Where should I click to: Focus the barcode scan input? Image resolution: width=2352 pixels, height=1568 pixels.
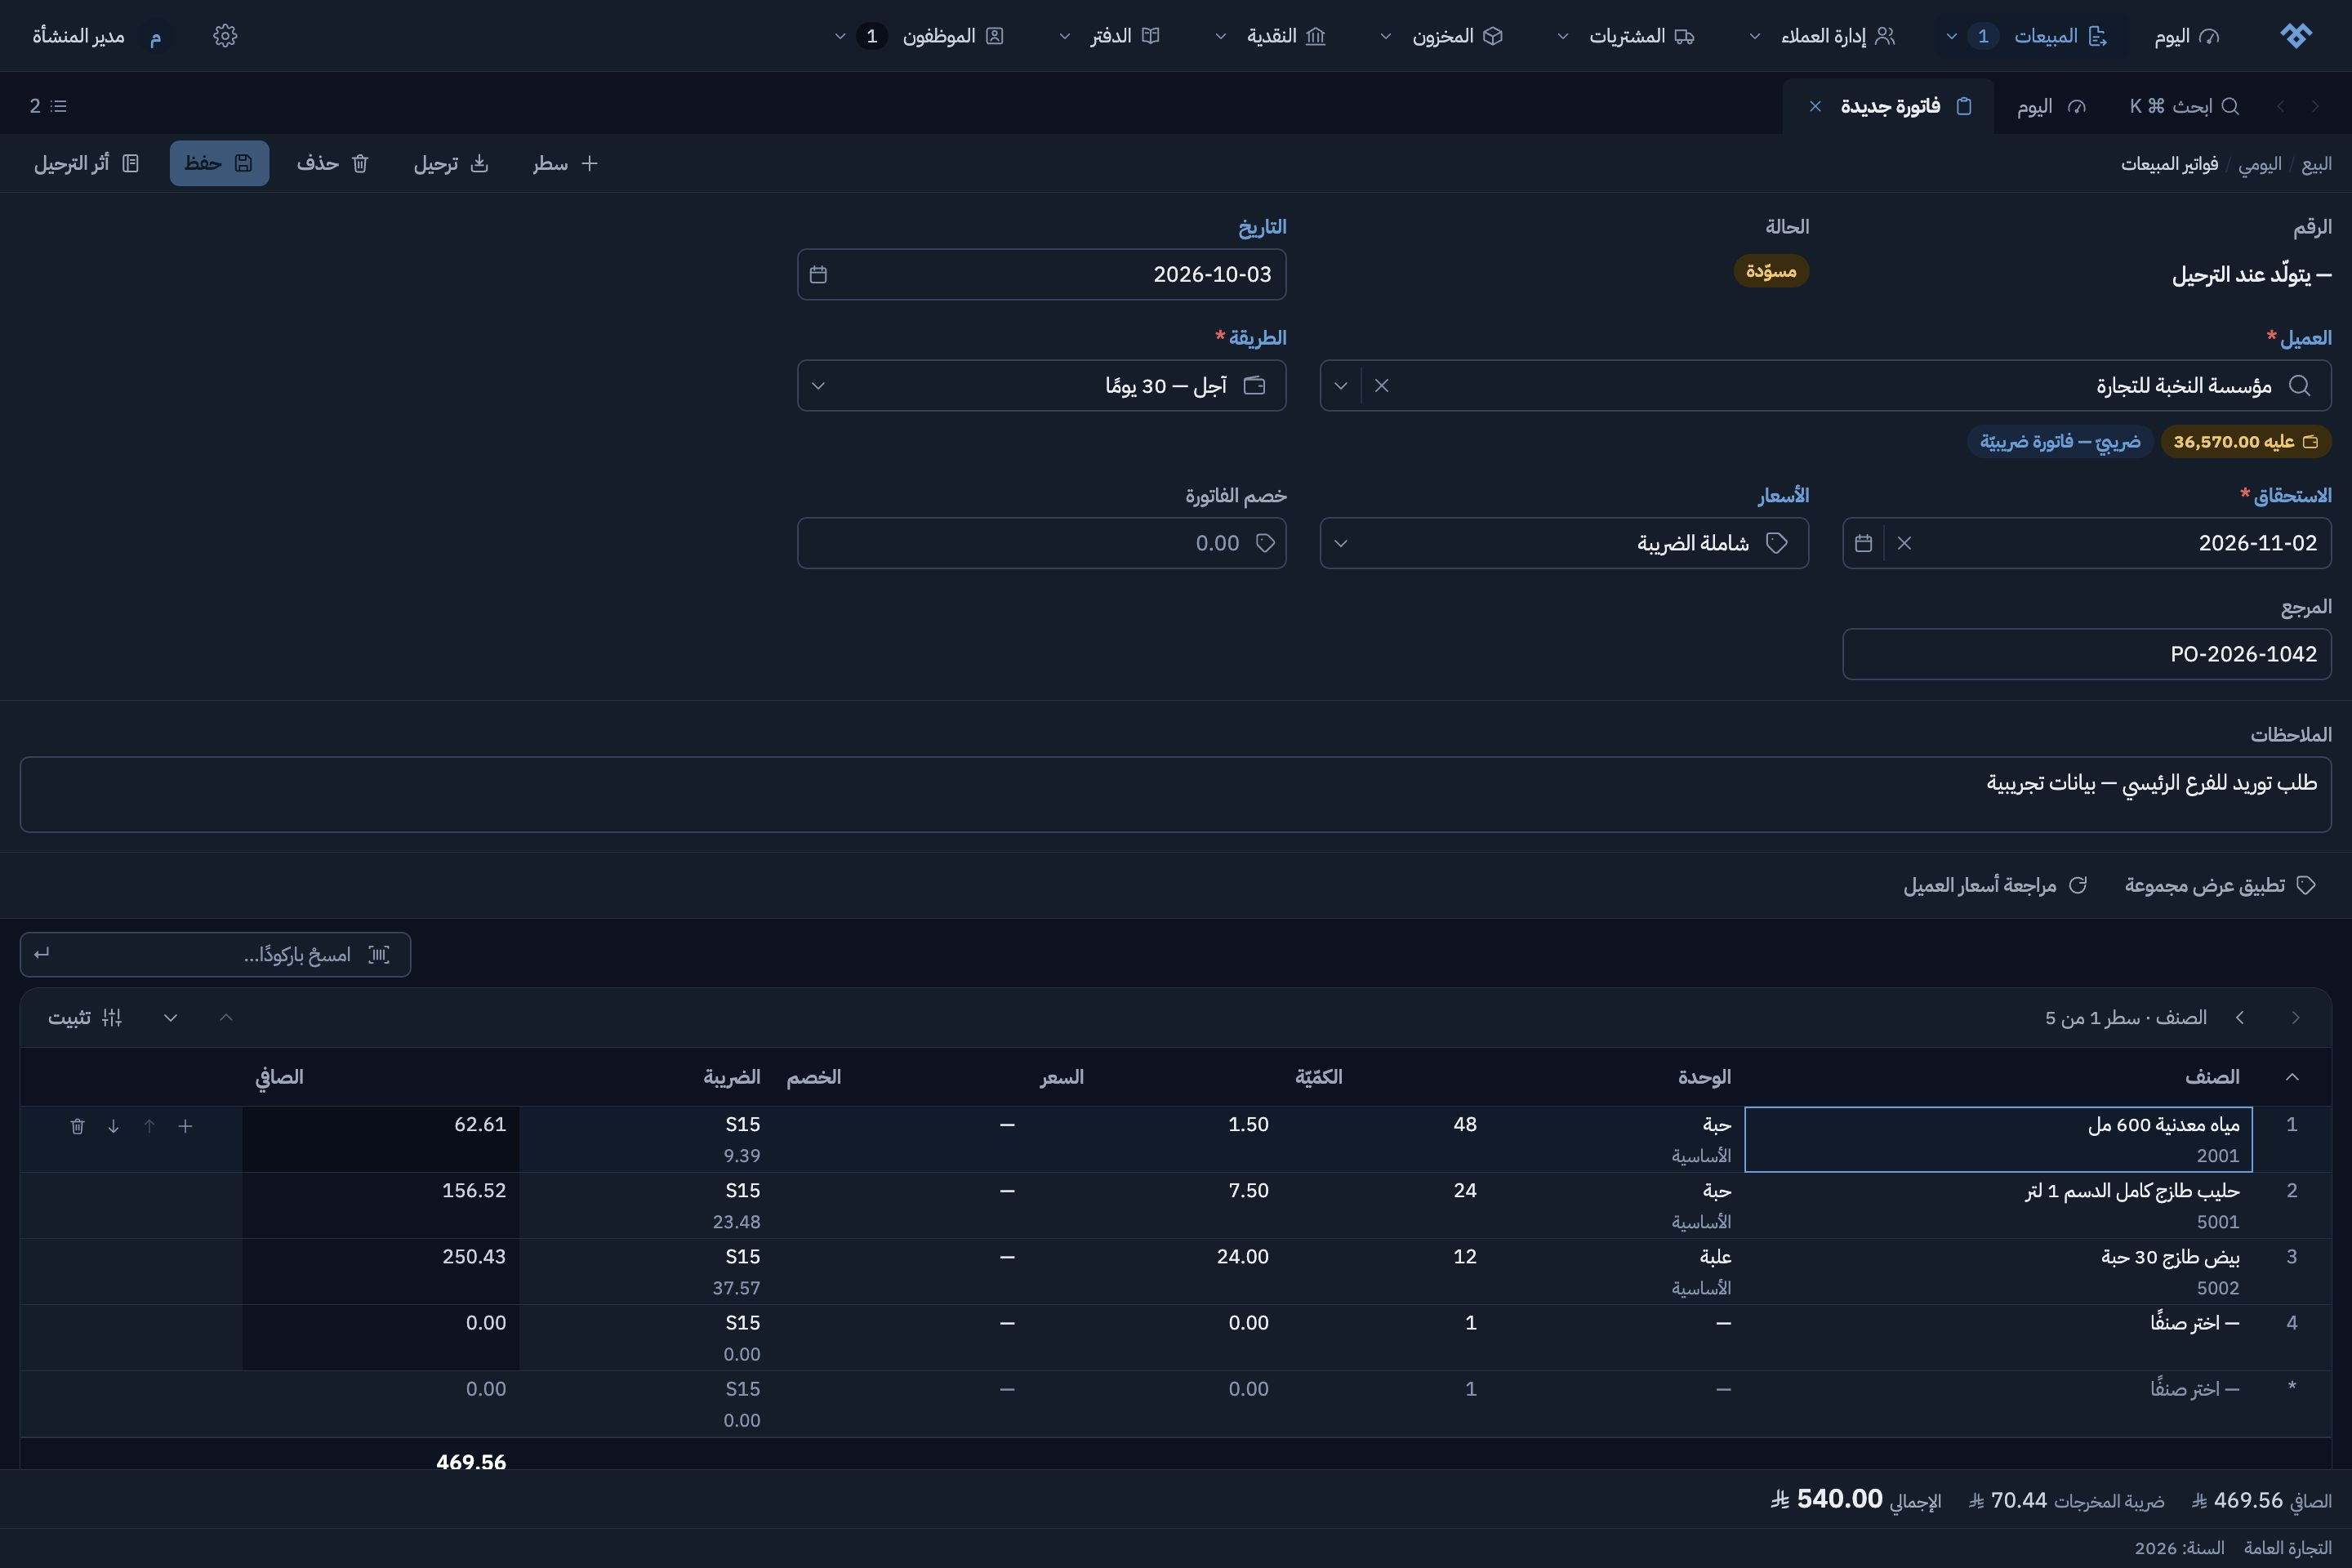click(x=215, y=954)
